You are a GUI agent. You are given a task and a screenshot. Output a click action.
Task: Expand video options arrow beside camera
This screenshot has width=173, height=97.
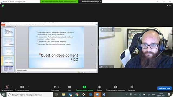click(28, 87)
